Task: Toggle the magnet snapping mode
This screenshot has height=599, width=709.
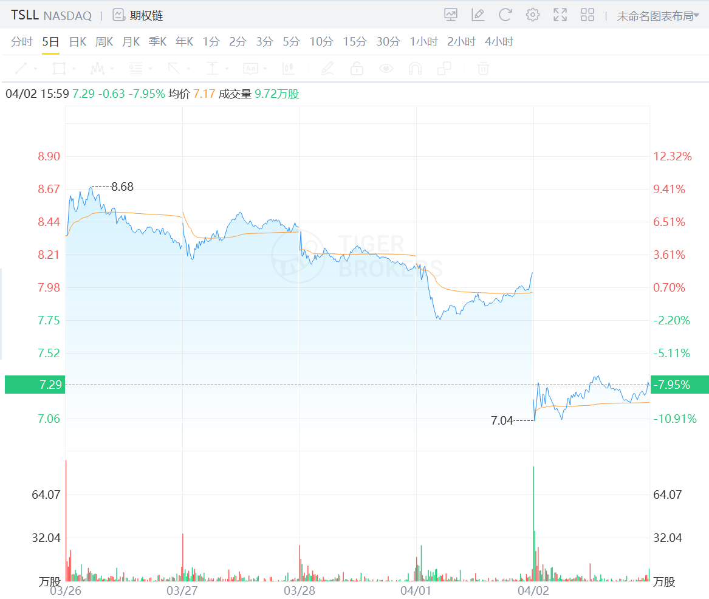Action: point(414,69)
